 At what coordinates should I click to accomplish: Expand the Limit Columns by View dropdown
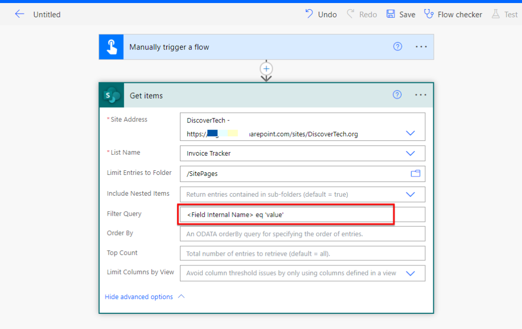pos(410,273)
